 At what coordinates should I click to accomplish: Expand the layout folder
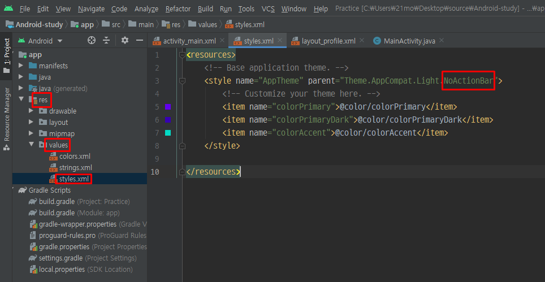(x=31, y=123)
